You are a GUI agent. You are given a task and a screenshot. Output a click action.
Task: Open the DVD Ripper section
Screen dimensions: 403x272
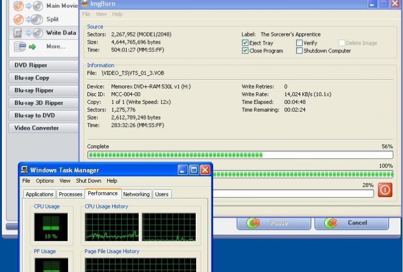pyautogui.click(x=43, y=65)
